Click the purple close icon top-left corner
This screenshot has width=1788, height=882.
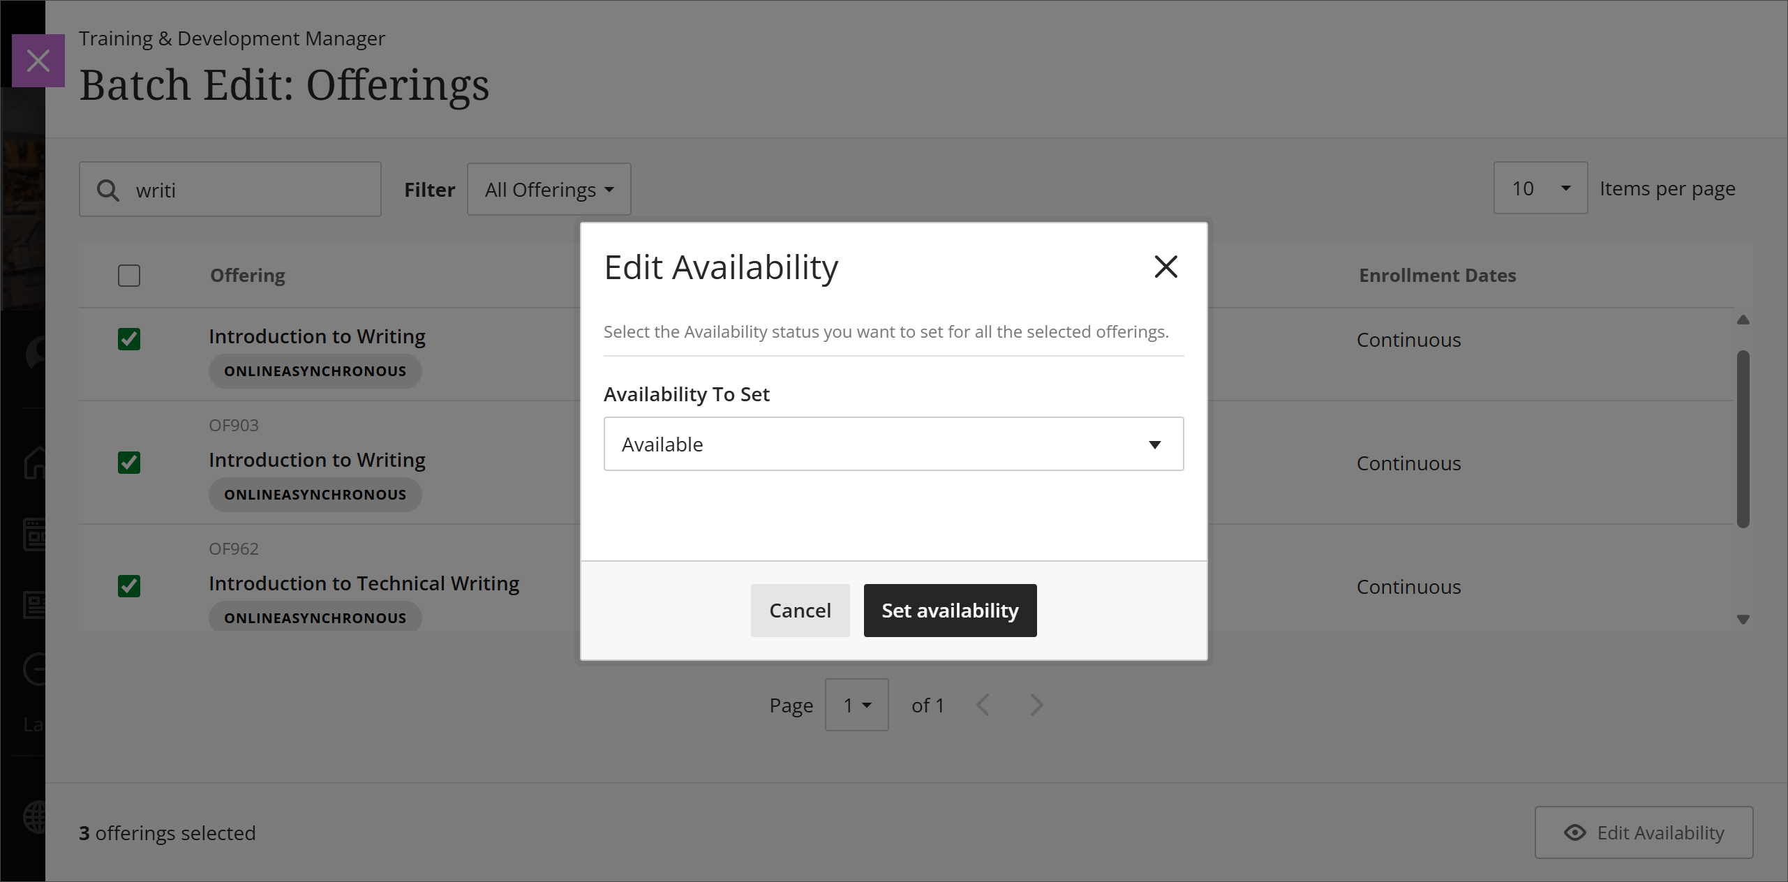click(38, 61)
